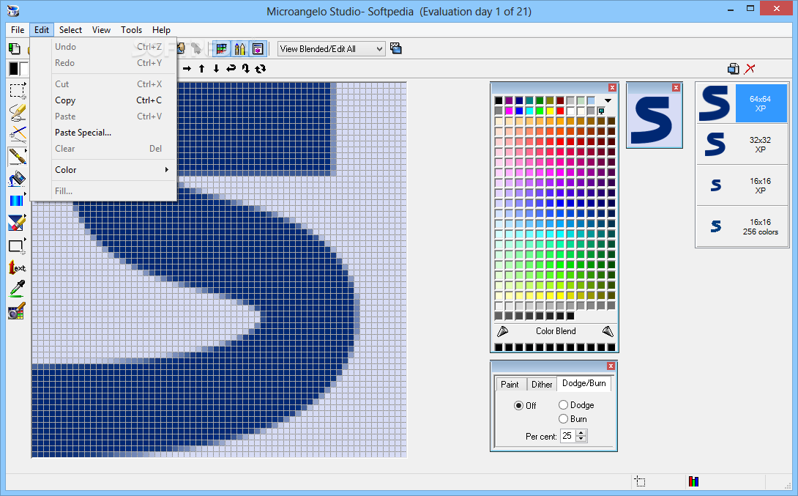Click the red X delete format icon
The image size is (798, 496).
(x=750, y=69)
